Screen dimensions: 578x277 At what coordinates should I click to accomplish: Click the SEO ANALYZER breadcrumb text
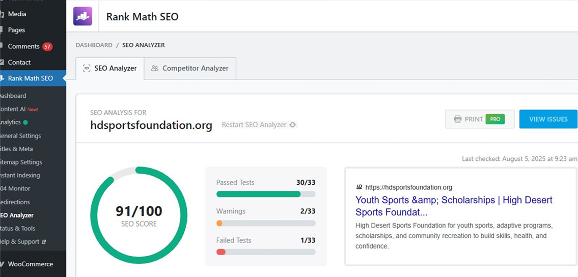click(x=144, y=45)
